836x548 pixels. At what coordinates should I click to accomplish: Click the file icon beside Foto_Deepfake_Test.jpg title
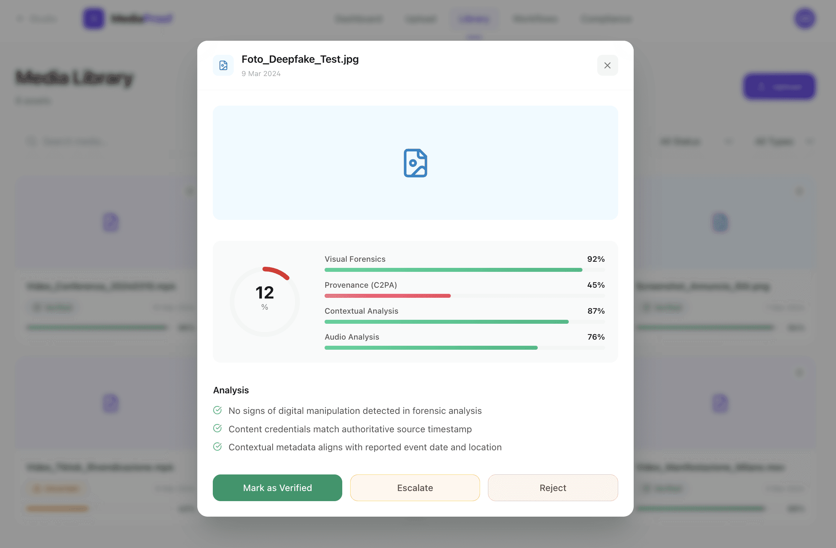pos(223,65)
